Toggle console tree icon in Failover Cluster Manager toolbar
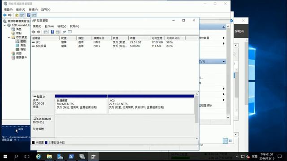Image resolution: width=287 pixels, height=161 pixels. (x=22, y=15)
